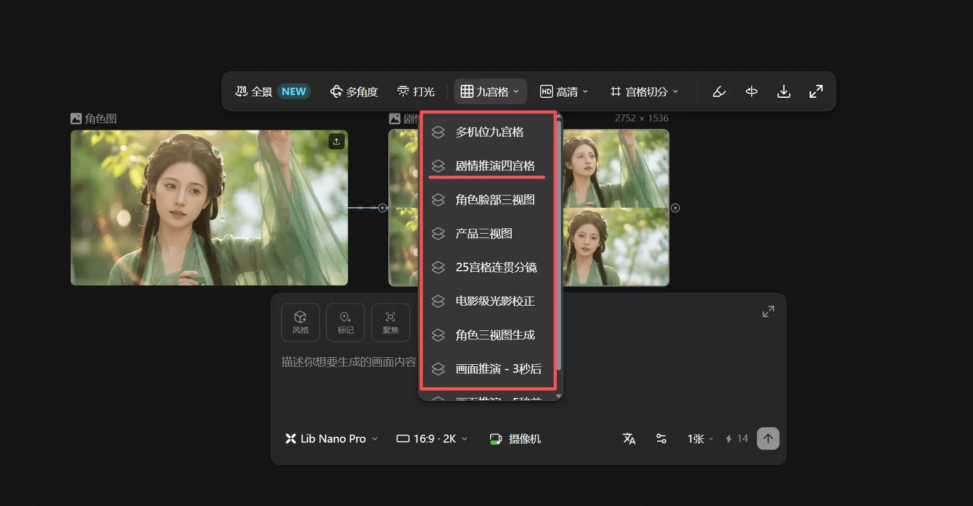The height and width of the screenshot is (506, 973).
Task: Select 角色脸部三视图 menu entry
Action: point(489,200)
